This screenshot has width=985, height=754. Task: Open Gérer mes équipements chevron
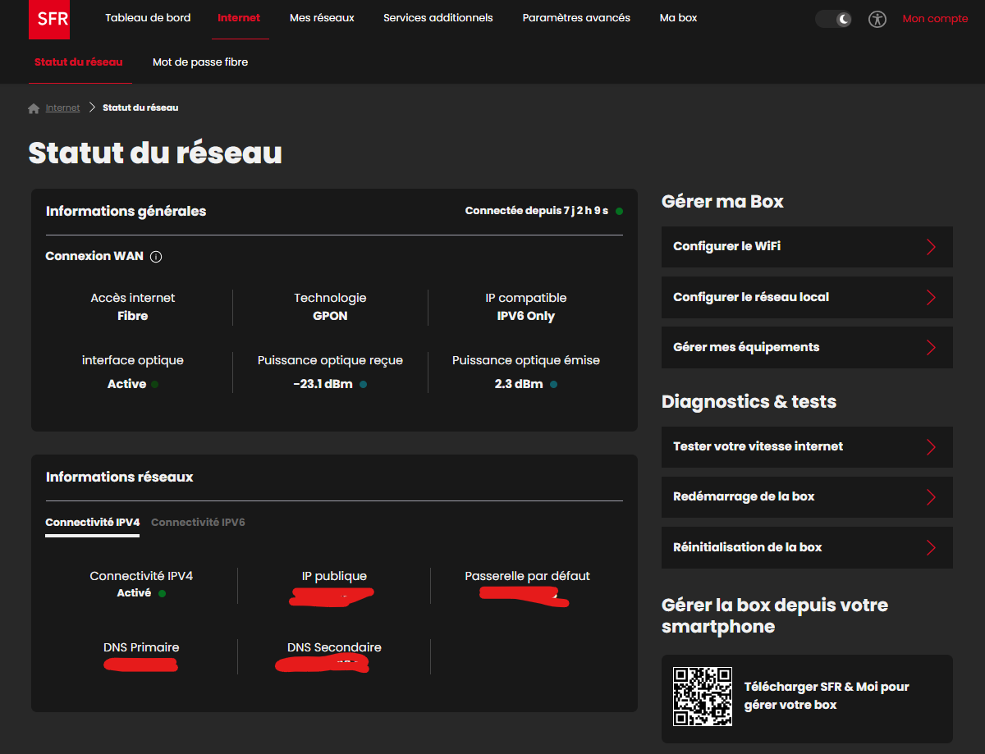tap(931, 347)
